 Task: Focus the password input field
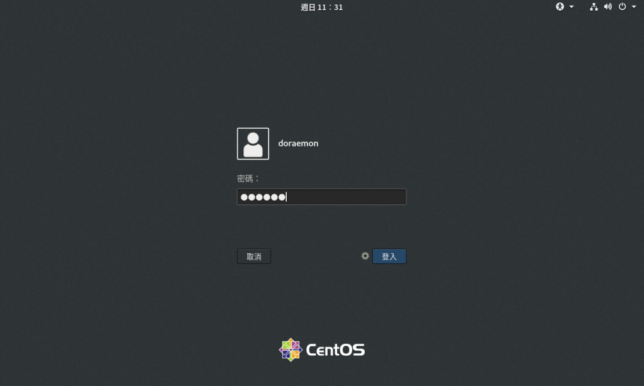[321, 197]
